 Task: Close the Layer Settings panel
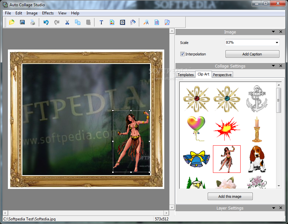tap(281, 208)
